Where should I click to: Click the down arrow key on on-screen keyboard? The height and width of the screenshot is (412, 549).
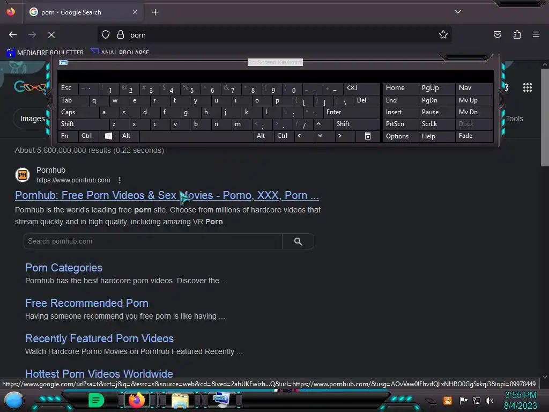click(x=320, y=136)
